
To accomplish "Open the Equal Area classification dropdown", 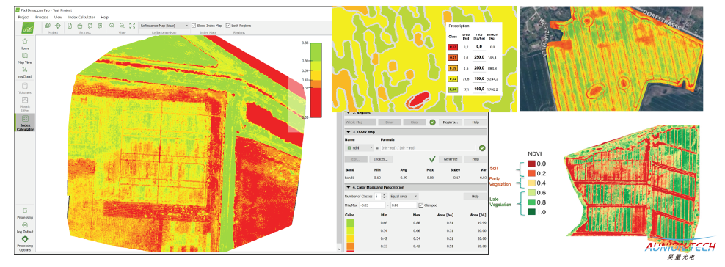I will [403, 196].
